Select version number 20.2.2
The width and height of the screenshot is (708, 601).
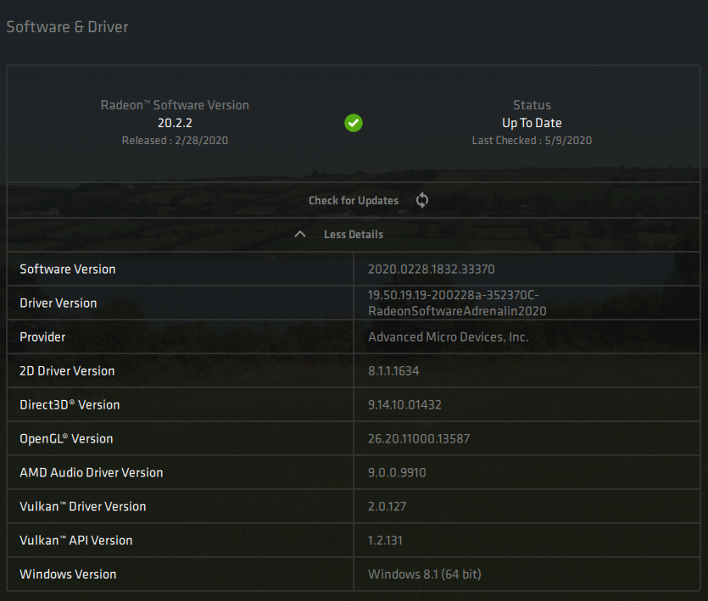[175, 123]
